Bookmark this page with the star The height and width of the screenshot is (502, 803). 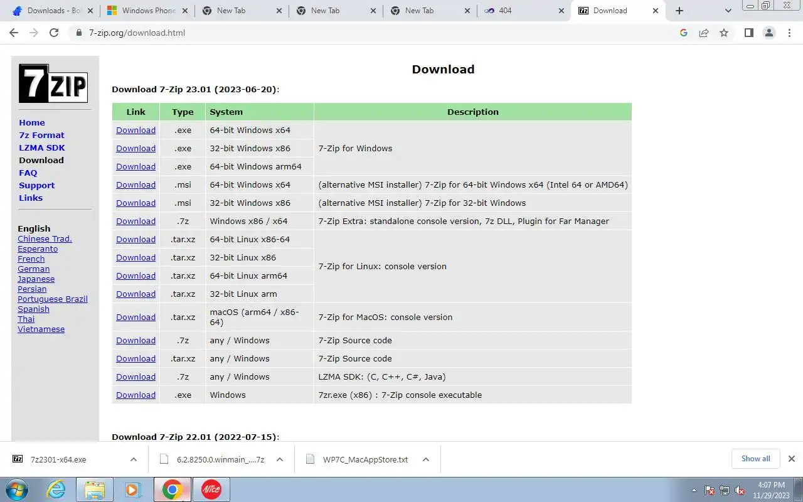point(724,33)
